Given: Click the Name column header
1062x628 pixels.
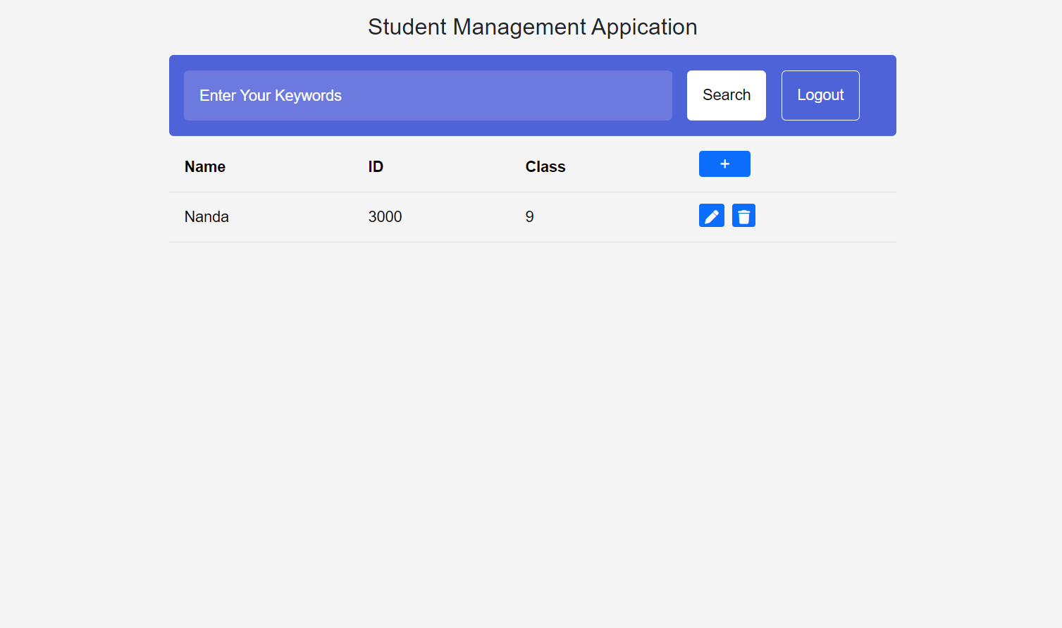Looking at the screenshot, I should click(x=205, y=167).
